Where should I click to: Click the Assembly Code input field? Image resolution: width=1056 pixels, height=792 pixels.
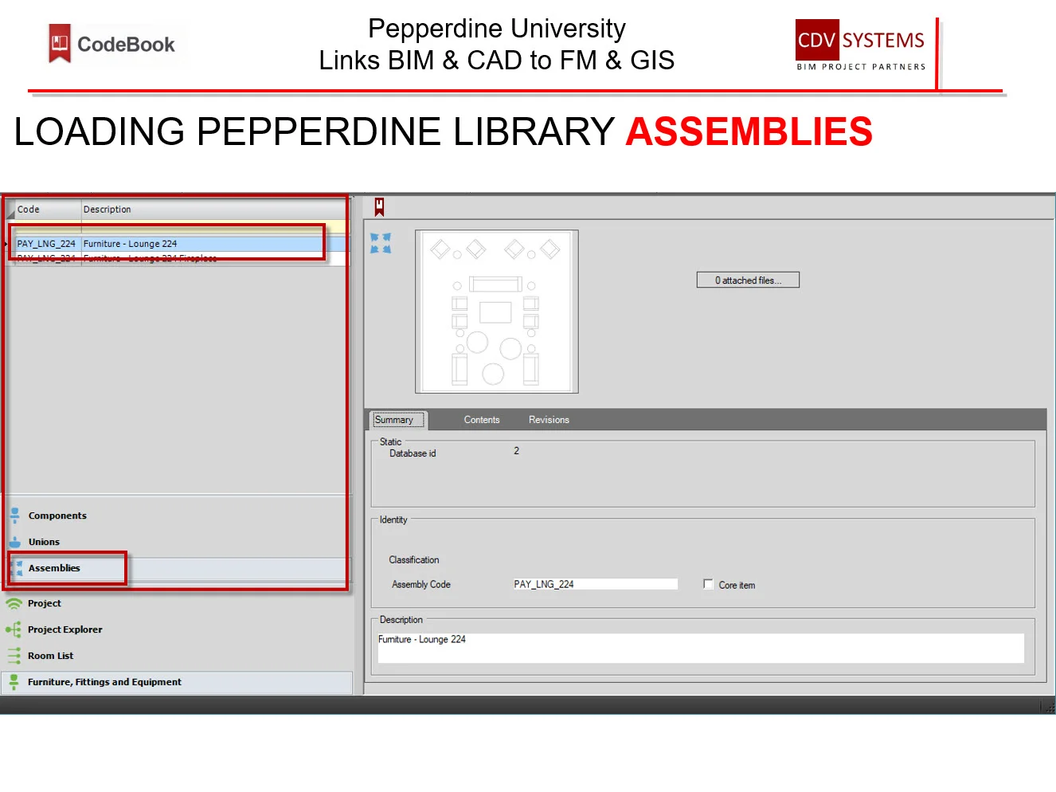pos(594,584)
